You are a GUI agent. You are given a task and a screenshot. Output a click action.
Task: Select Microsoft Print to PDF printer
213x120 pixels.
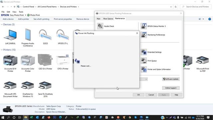point(203,64)
